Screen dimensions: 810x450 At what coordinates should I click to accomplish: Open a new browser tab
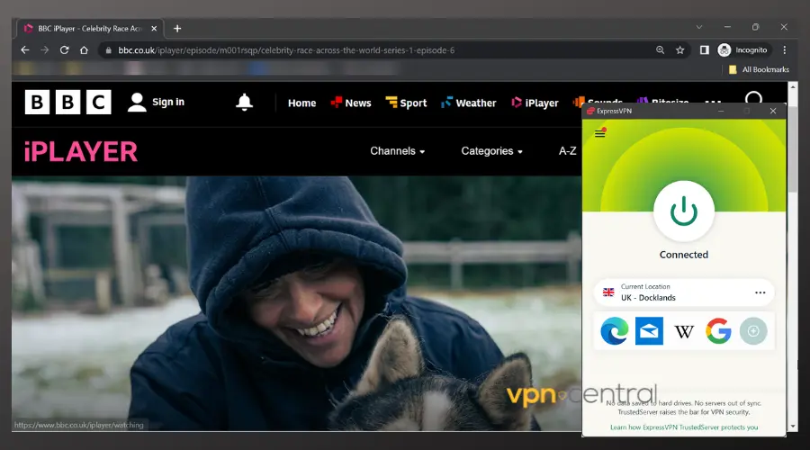pyautogui.click(x=177, y=29)
